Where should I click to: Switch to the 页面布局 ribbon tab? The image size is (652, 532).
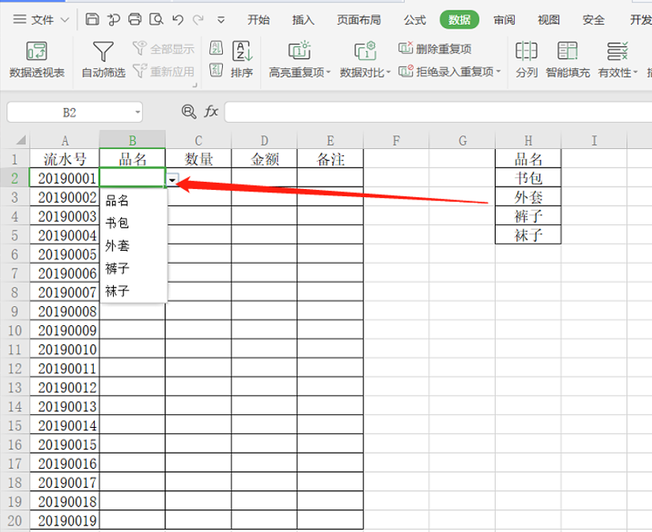358,19
